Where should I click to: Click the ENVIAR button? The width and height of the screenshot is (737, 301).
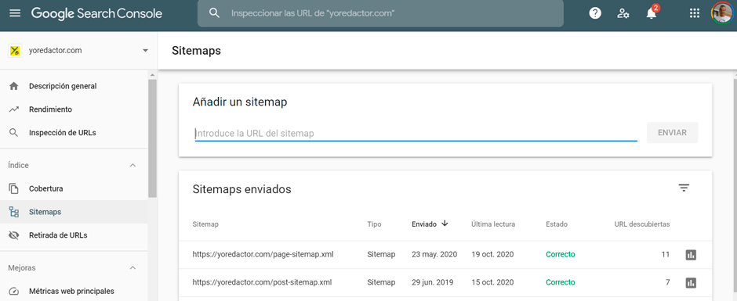click(x=672, y=133)
